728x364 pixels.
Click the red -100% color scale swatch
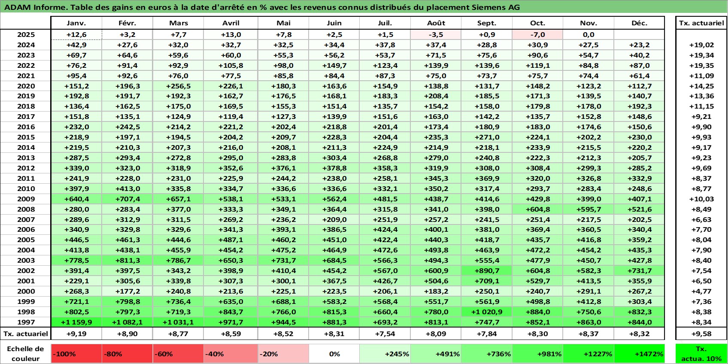76,354
